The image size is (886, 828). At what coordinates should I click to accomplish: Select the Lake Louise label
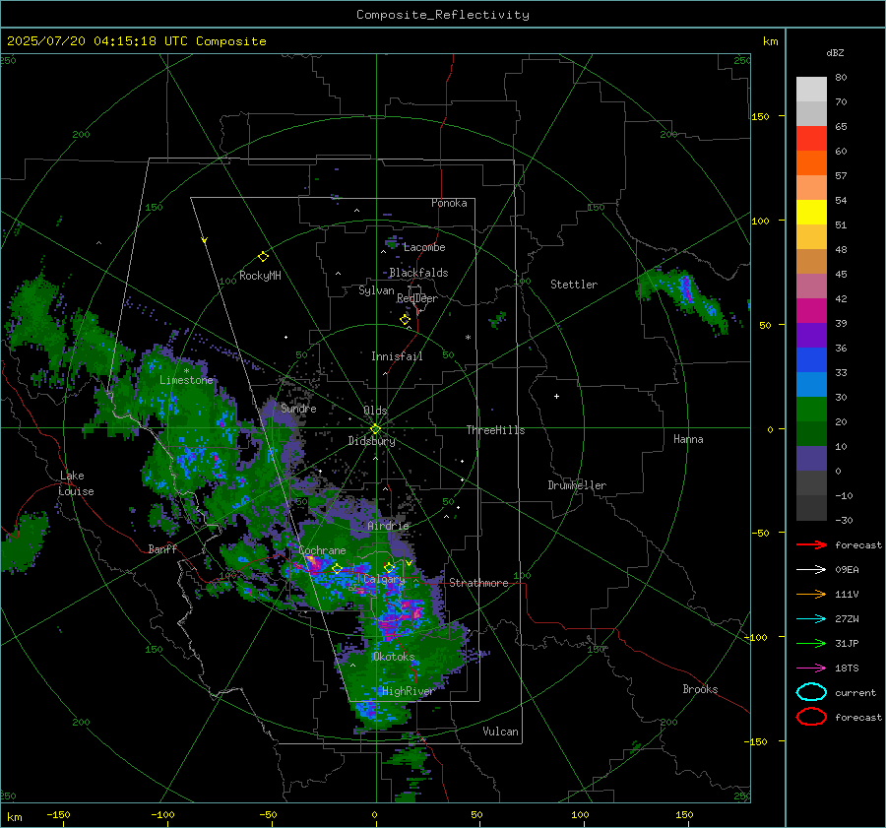coord(77,483)
